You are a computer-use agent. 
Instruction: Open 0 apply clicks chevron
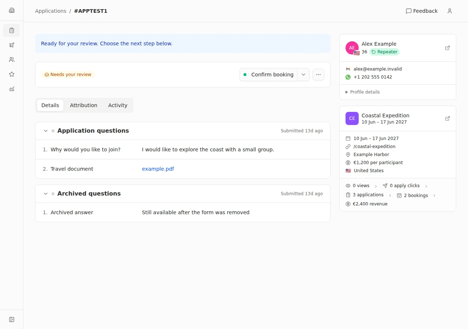pos(426,186)
